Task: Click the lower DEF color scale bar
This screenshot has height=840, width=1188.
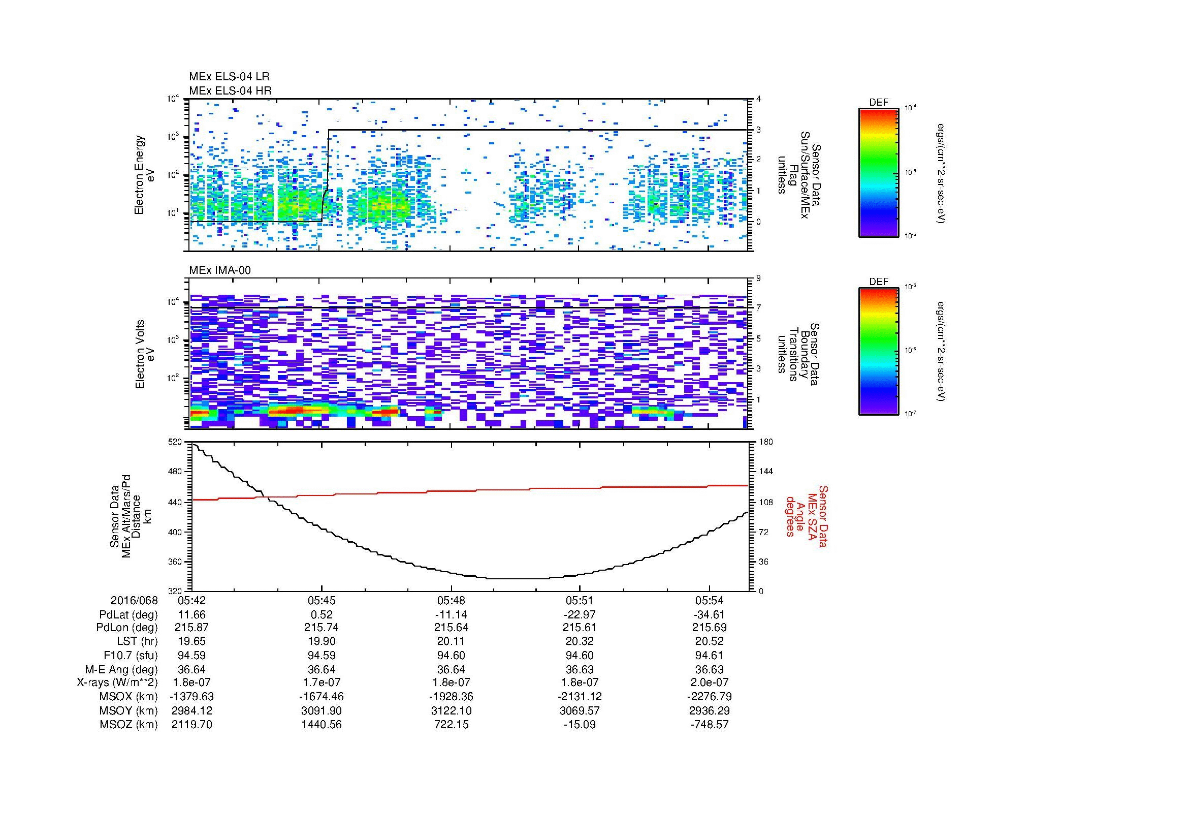Action: coord(878,352)
